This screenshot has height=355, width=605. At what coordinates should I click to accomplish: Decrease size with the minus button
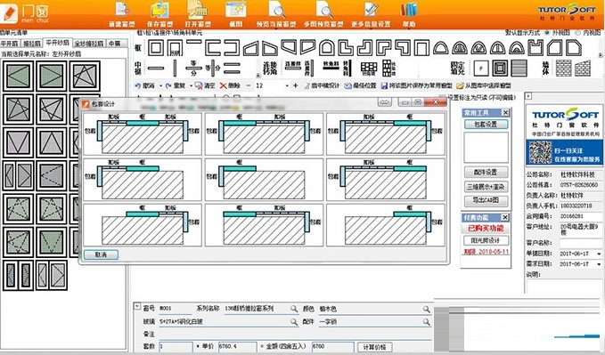tap(249, 85)
